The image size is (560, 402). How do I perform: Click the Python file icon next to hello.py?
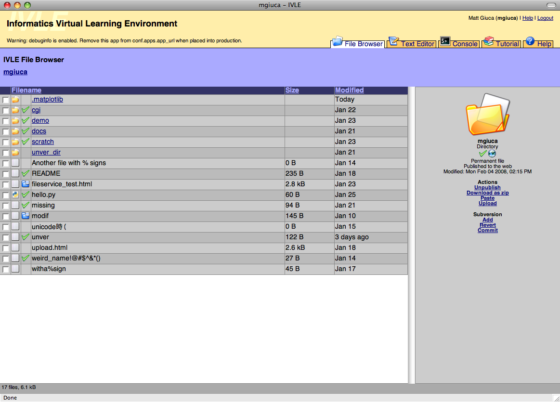15,195
